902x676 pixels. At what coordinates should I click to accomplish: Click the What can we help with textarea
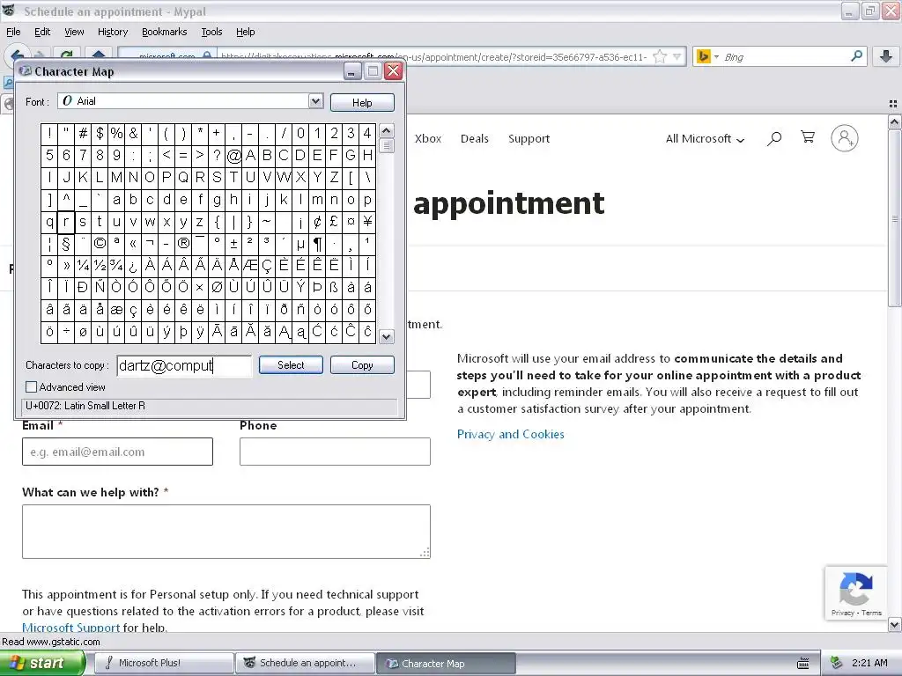tap(226, 532)
